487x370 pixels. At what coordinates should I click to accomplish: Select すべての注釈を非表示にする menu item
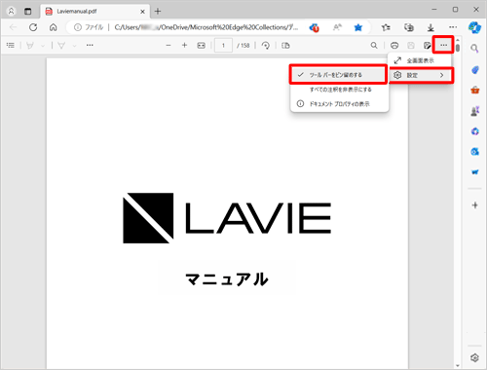pyautogui.click(x=339, y=90)
